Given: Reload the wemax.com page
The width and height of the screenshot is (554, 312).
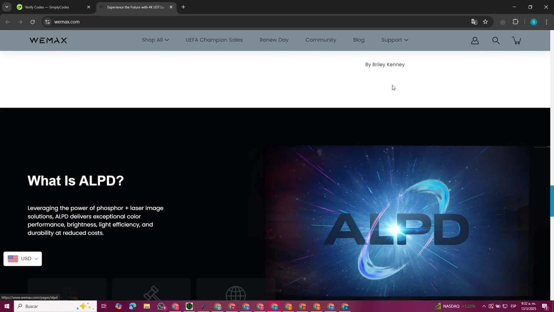Looking at the screenshot, I should [33, 22].
